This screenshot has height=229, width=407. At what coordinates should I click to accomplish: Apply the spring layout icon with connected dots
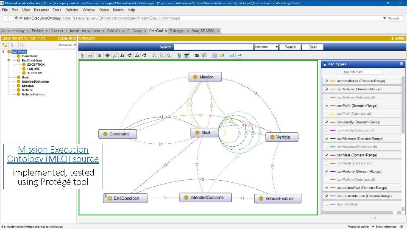[114, 56]
